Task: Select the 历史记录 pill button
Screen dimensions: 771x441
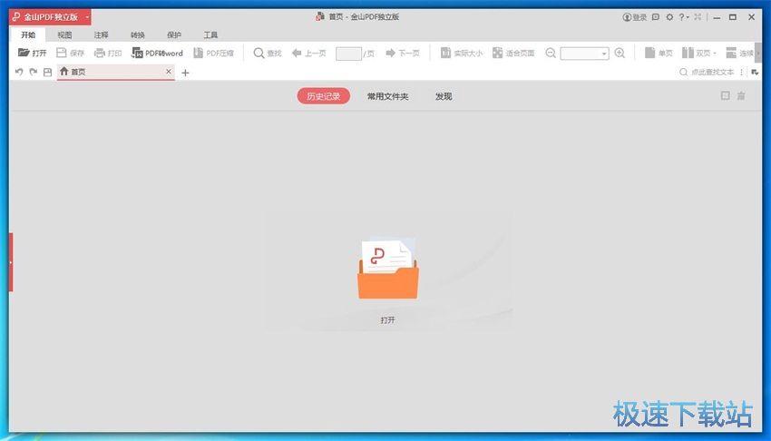Action: pos(324,96)
